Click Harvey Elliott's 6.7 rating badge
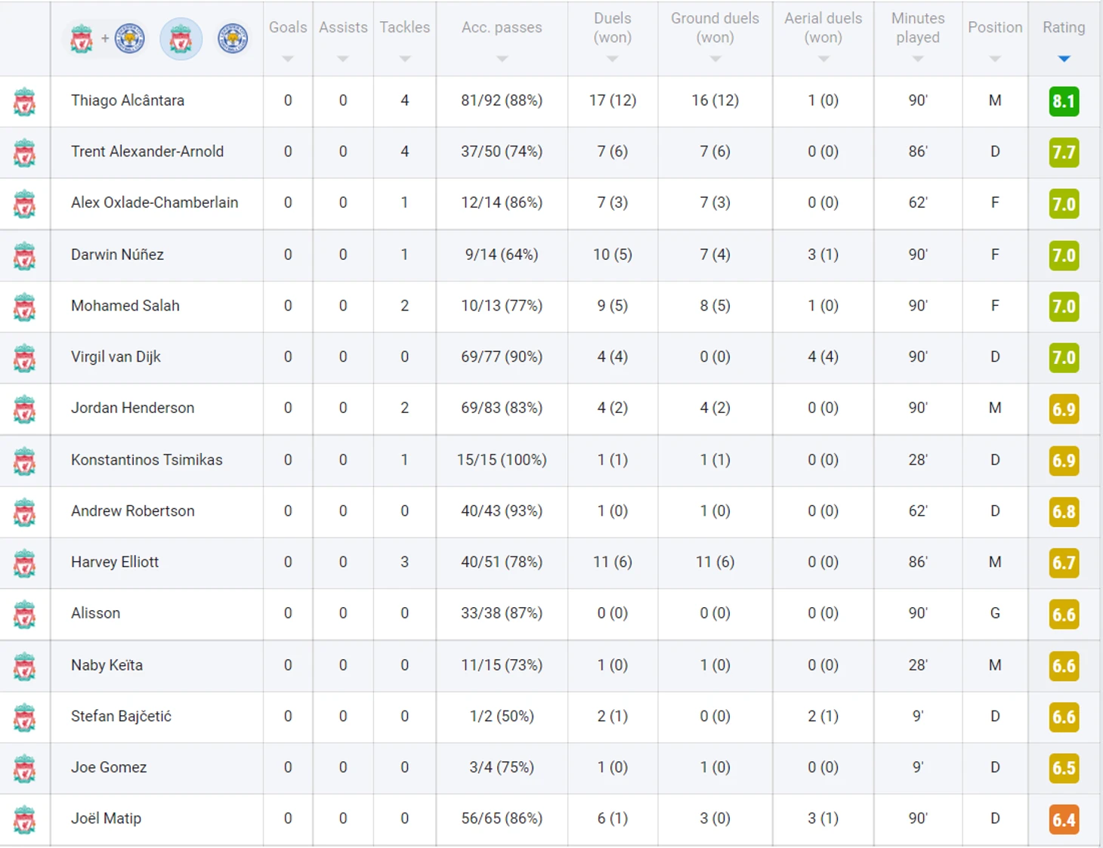This screenshot has width=1103, height=848. click(x=1064, y=563)
